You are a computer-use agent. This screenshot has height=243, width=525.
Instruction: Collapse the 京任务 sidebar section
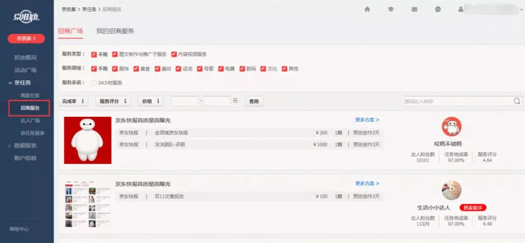[x=23, y=83]
